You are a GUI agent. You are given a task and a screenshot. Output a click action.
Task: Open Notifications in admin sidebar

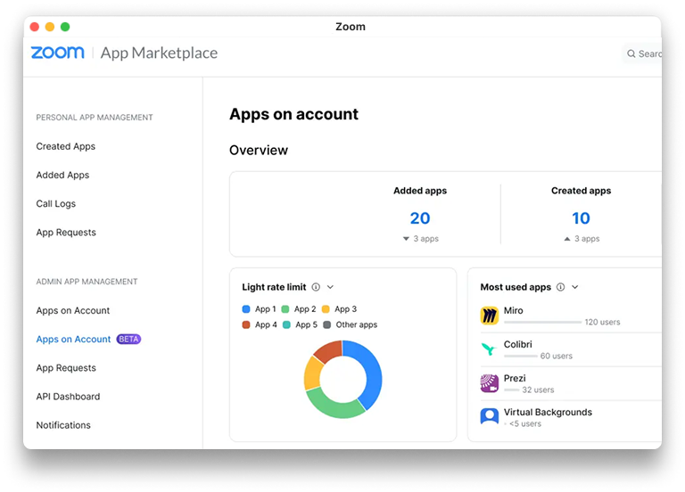coord(63,425)
